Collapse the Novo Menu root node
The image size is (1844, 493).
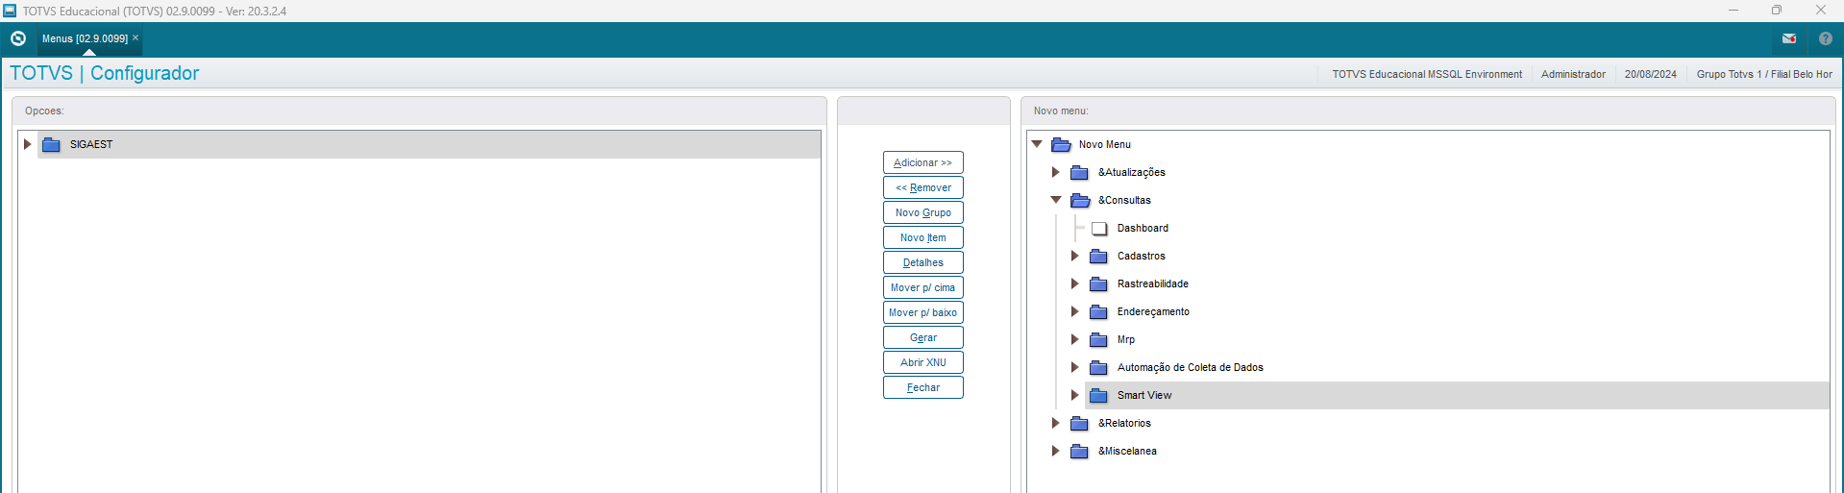1037,144
